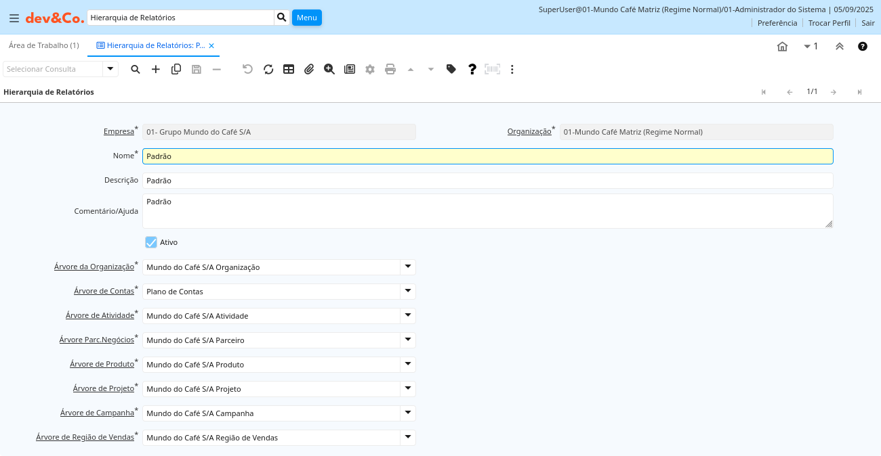Image resolution: width=881 pixels, height=456 pixels.
Task: Create a new record with plus icon
Action: (x=156, y=69)
